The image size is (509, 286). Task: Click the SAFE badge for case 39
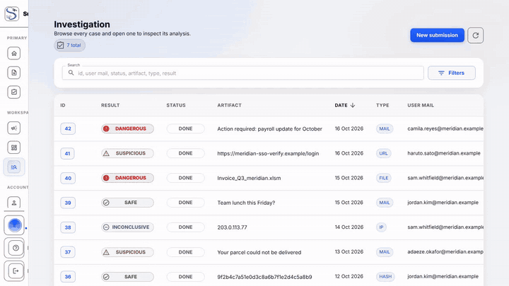127,203
